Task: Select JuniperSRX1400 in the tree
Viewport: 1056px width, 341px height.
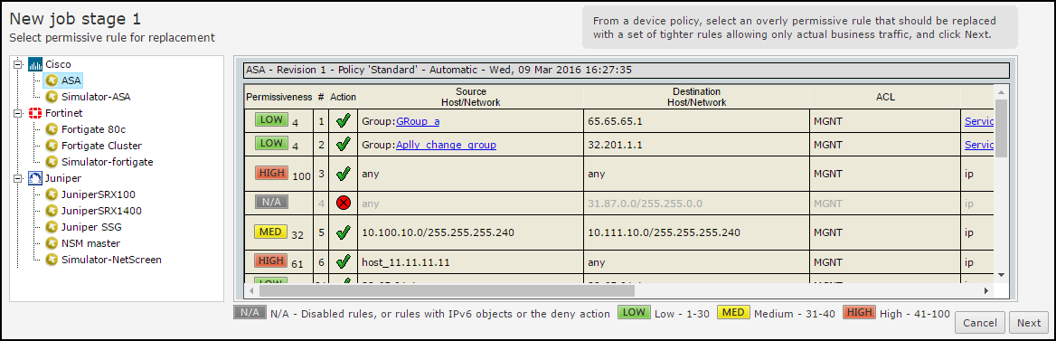Action: pyautogui.click(x=101, y=211)
